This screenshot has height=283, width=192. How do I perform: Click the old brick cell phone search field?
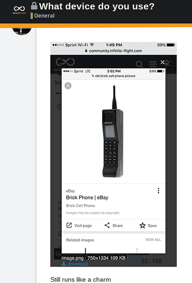(113, 76)
